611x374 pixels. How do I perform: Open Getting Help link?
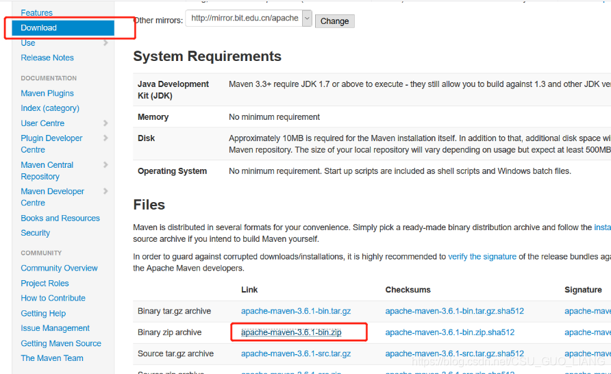click(x=43, y=313)
